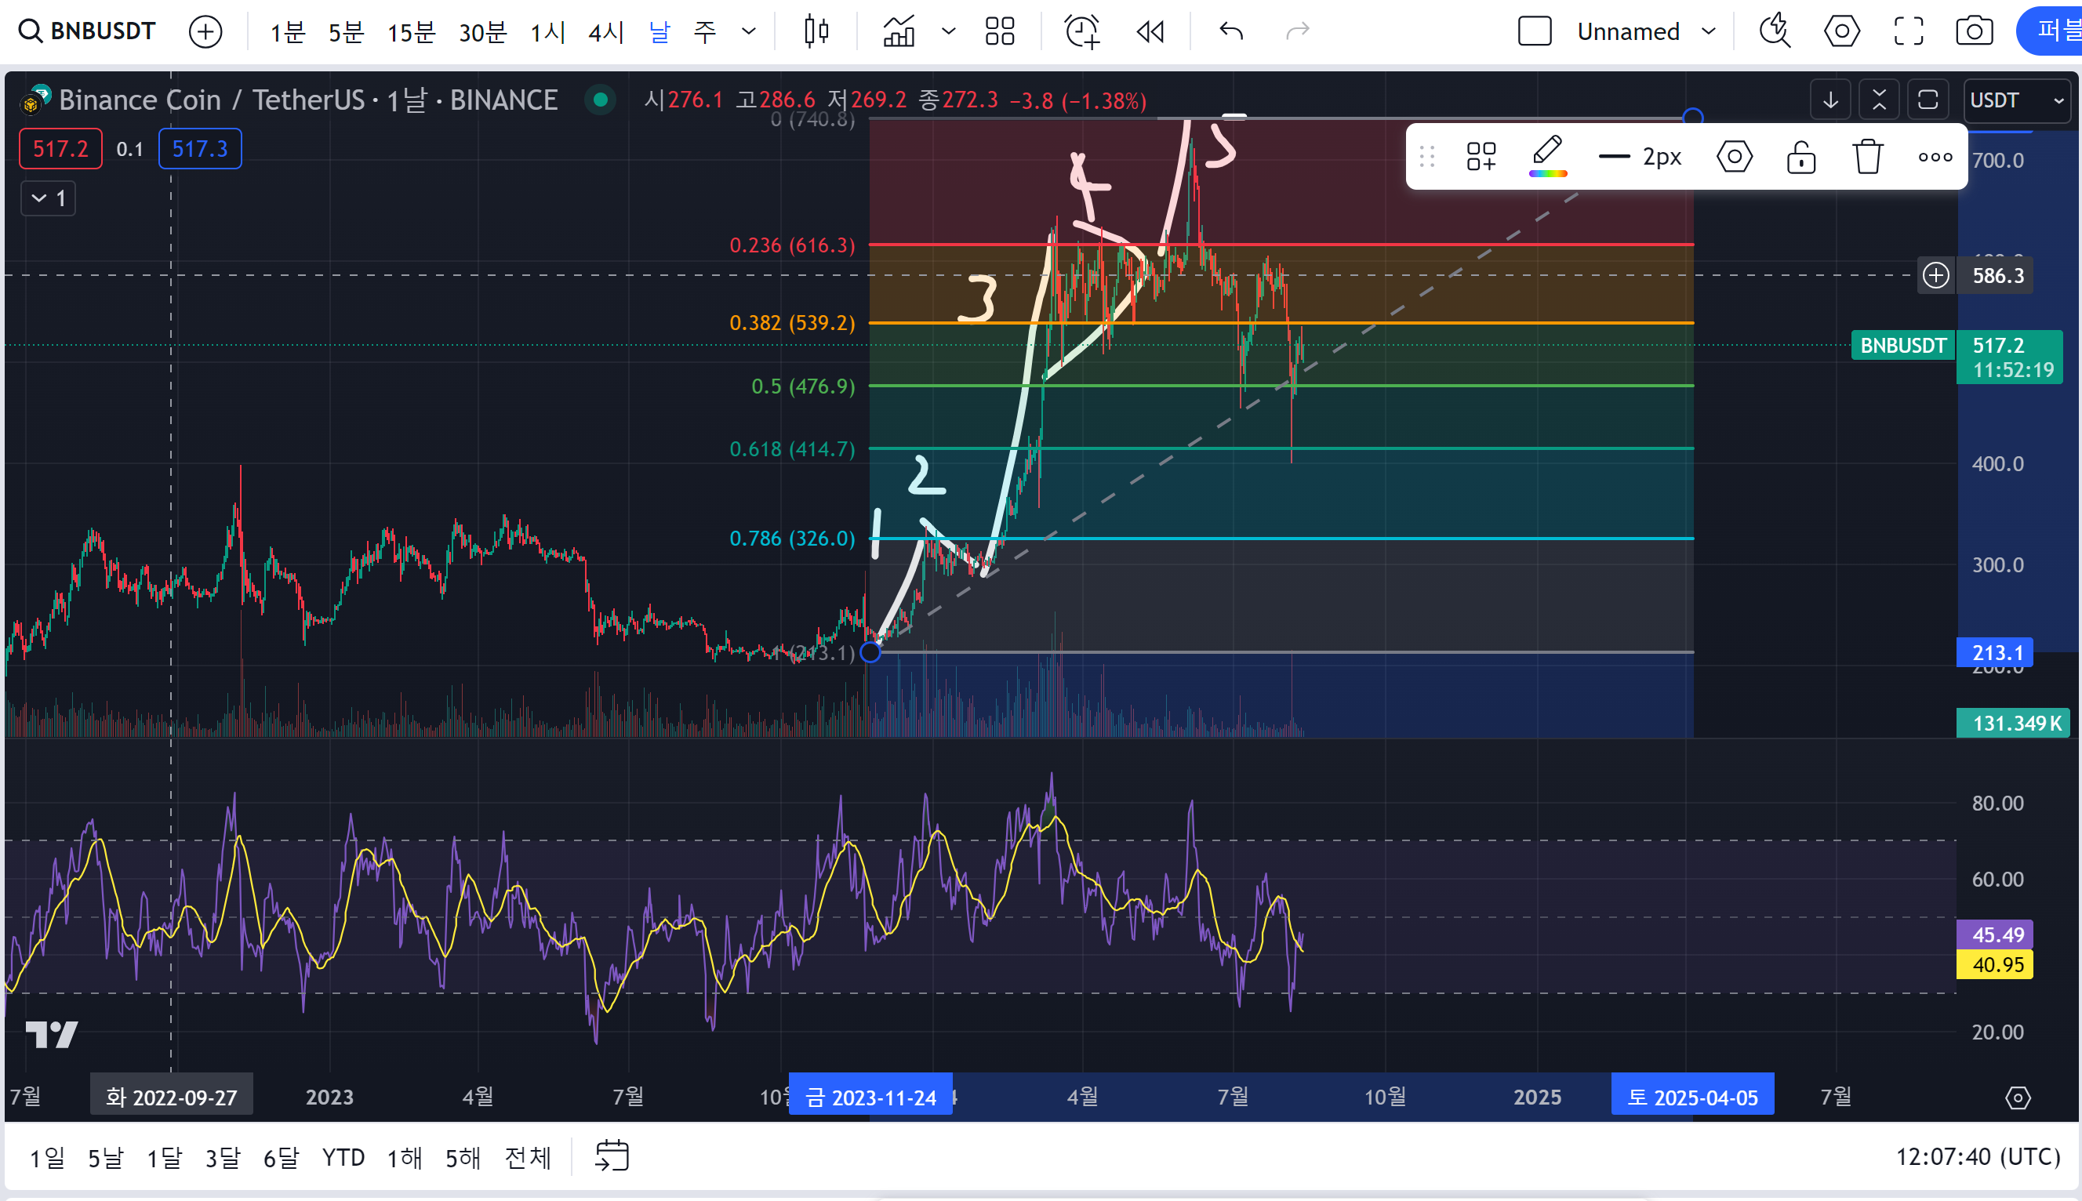Start bar replay mode

coord(1150,31)
